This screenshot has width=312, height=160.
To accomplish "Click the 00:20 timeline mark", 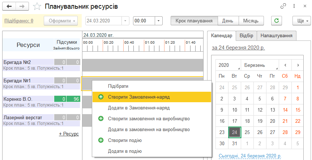I will point(108,42).
